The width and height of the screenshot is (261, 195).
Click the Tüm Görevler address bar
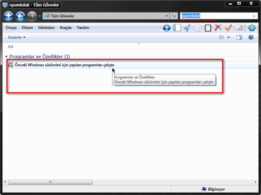106,16
